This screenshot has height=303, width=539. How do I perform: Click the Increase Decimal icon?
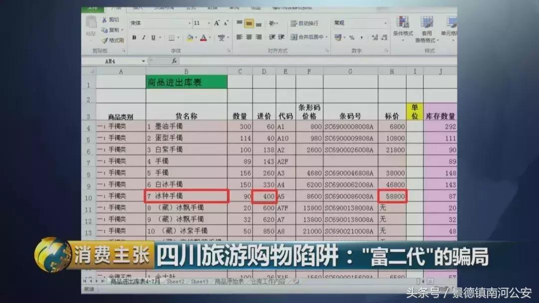[375, 37]
